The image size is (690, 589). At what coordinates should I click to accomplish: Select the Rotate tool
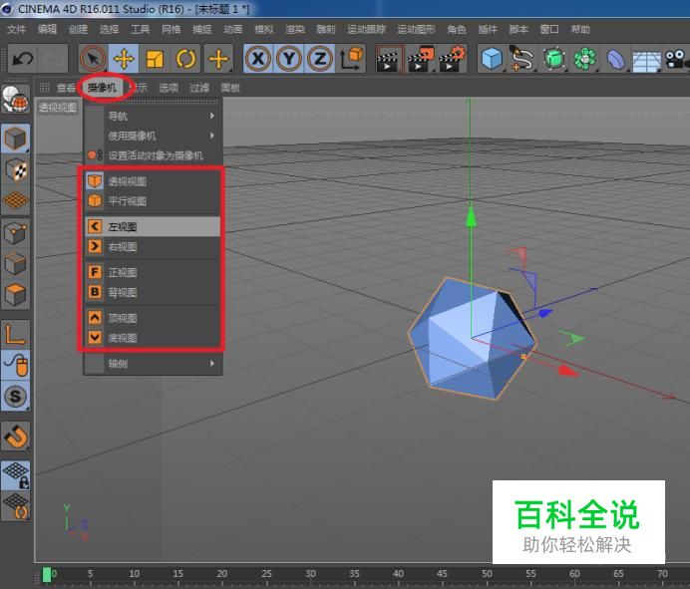coord(185,59)
